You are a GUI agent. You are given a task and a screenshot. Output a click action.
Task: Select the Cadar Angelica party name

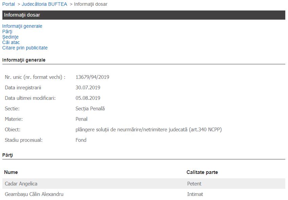tap(21, 184)
